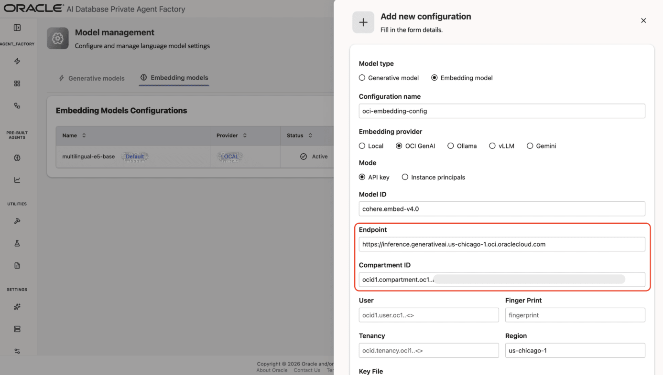Choose Gemini embedding provider

[530, 146]
